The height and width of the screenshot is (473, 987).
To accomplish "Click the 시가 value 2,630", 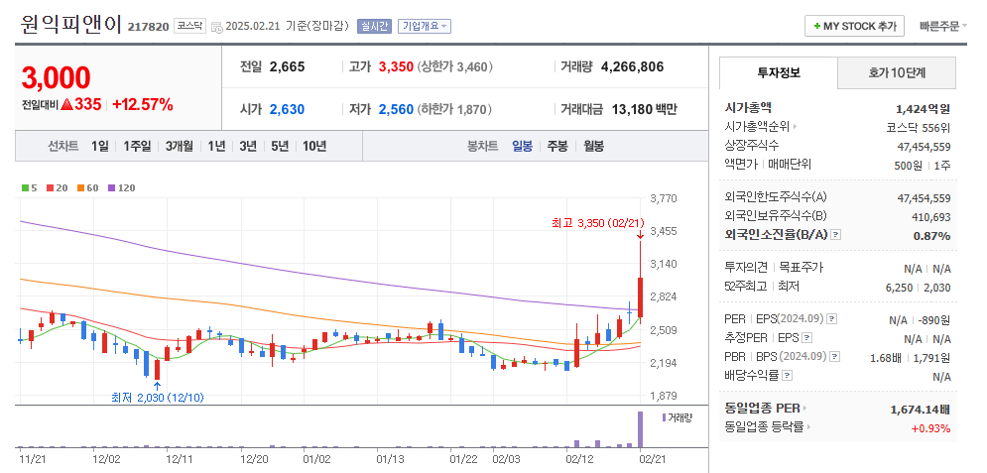I will [x=287, y=109].
